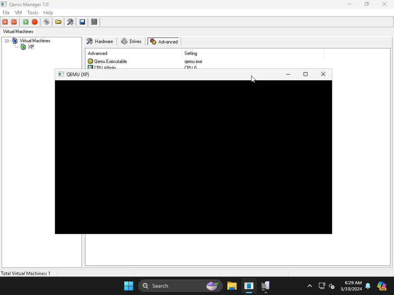Start the VM with green play icon
This screenshot has width=394, height=295.
(26, 22)
